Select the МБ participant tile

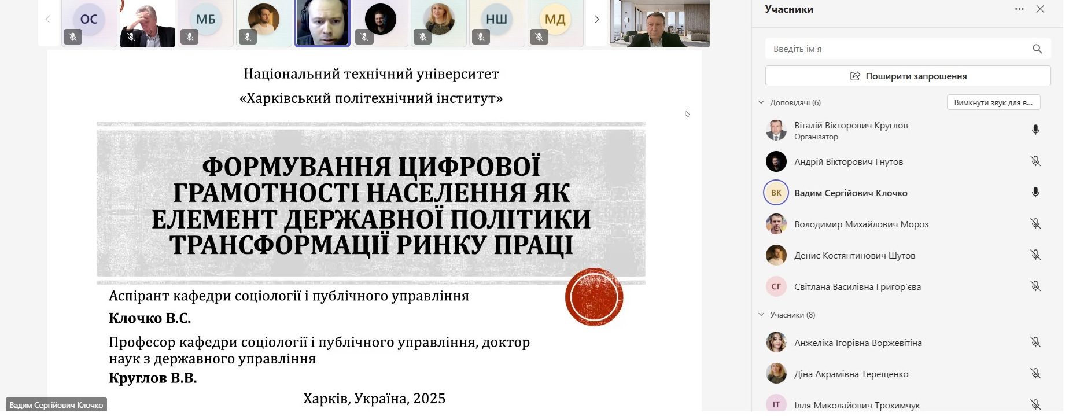[205, 23]
